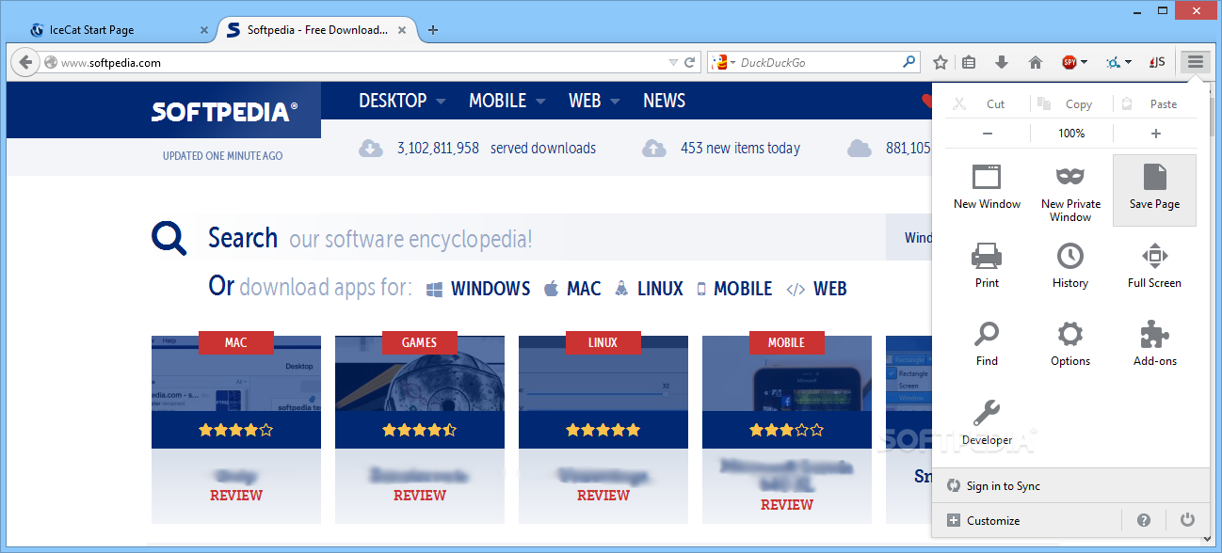Open menu Help question mark
Image resolution: width=1222 pixels, height=553 pixels.
(x=1144, y=520)
